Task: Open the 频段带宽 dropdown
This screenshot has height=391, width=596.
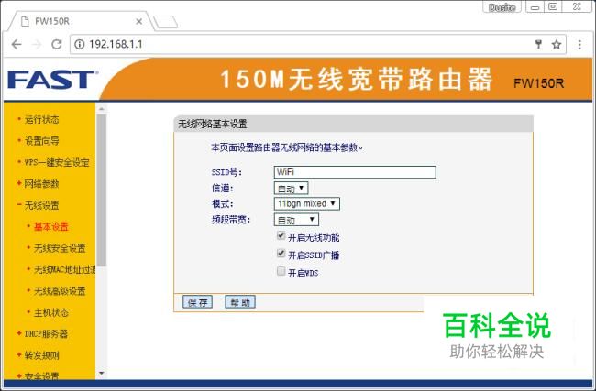Action: pos(296,220)
